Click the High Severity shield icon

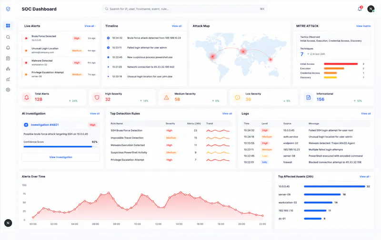(x=97, y=97)
